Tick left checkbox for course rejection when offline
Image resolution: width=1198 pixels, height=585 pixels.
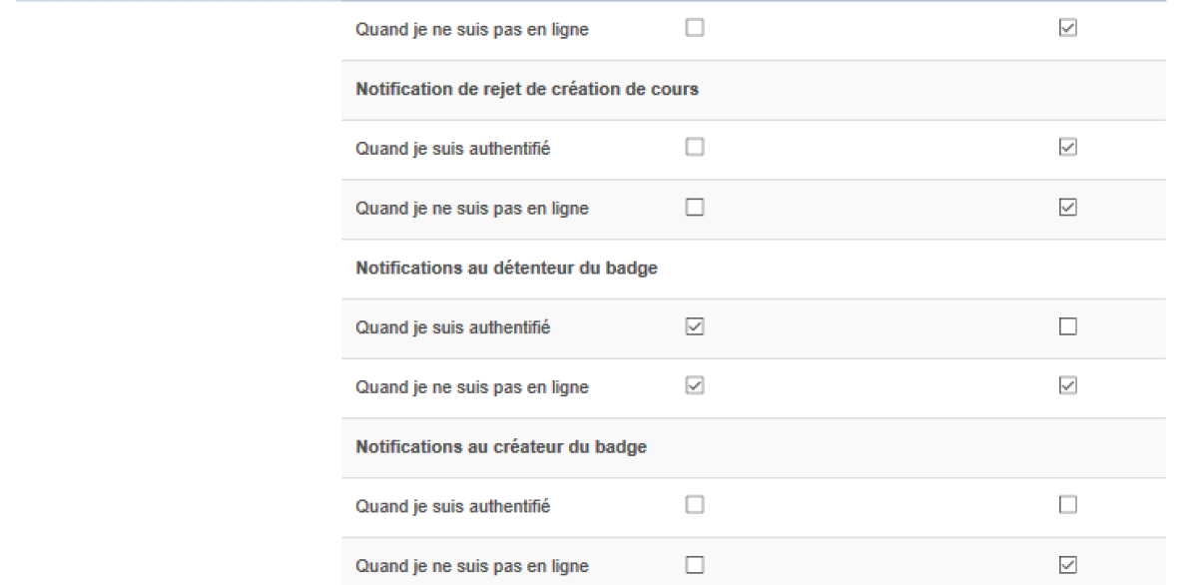695,208
